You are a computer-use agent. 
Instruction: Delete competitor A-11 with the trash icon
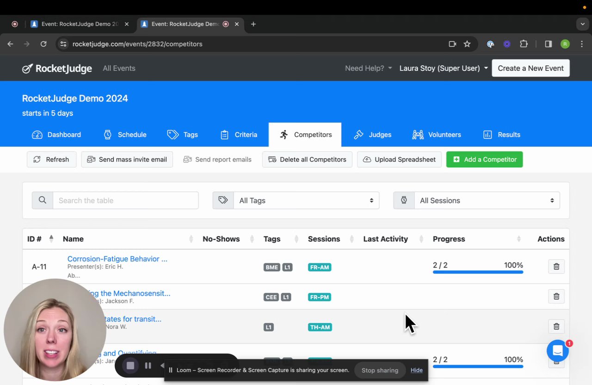[556, 267]
